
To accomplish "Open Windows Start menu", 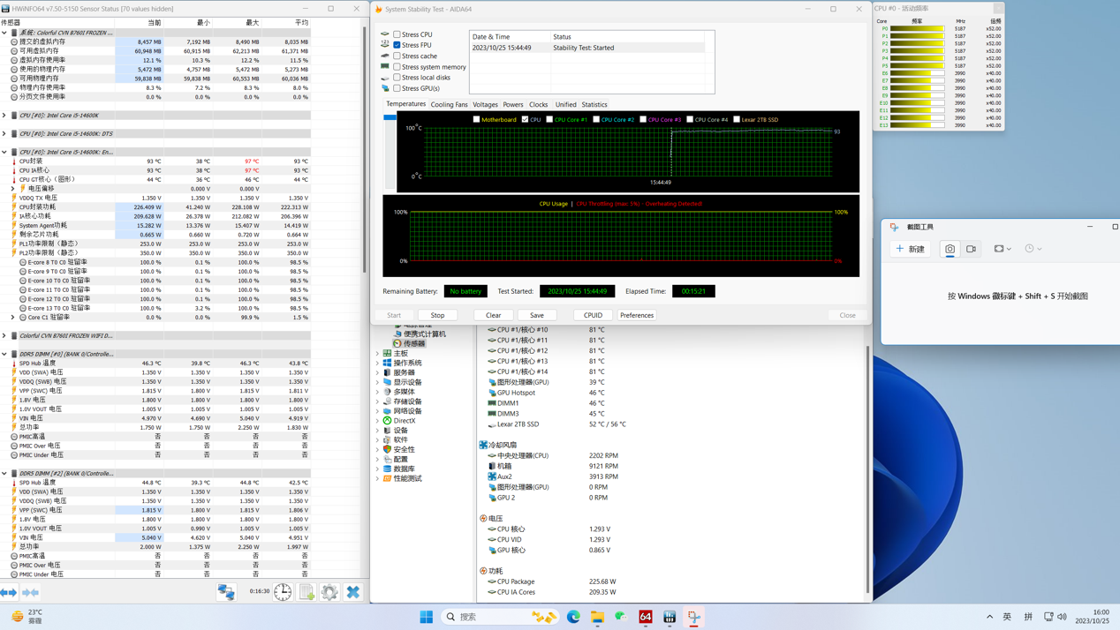I will (427, 617).
